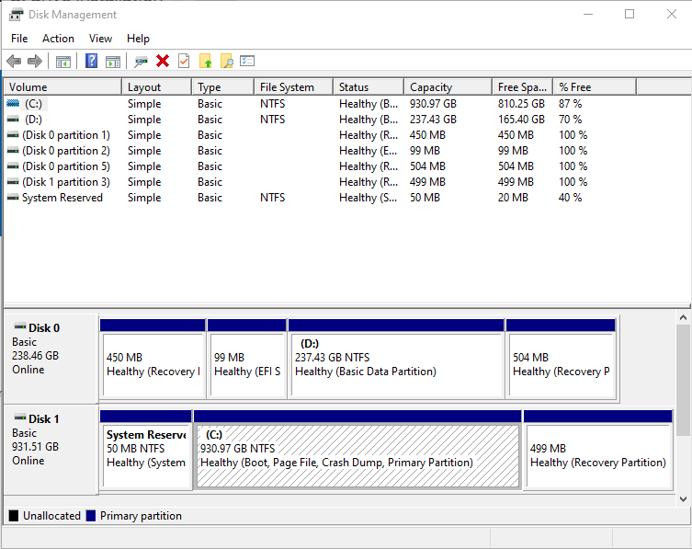This screenshot has height=549, width=692.
Task: Toggle the Show/Hide Console Tree icon
Action: pos(63,62)
